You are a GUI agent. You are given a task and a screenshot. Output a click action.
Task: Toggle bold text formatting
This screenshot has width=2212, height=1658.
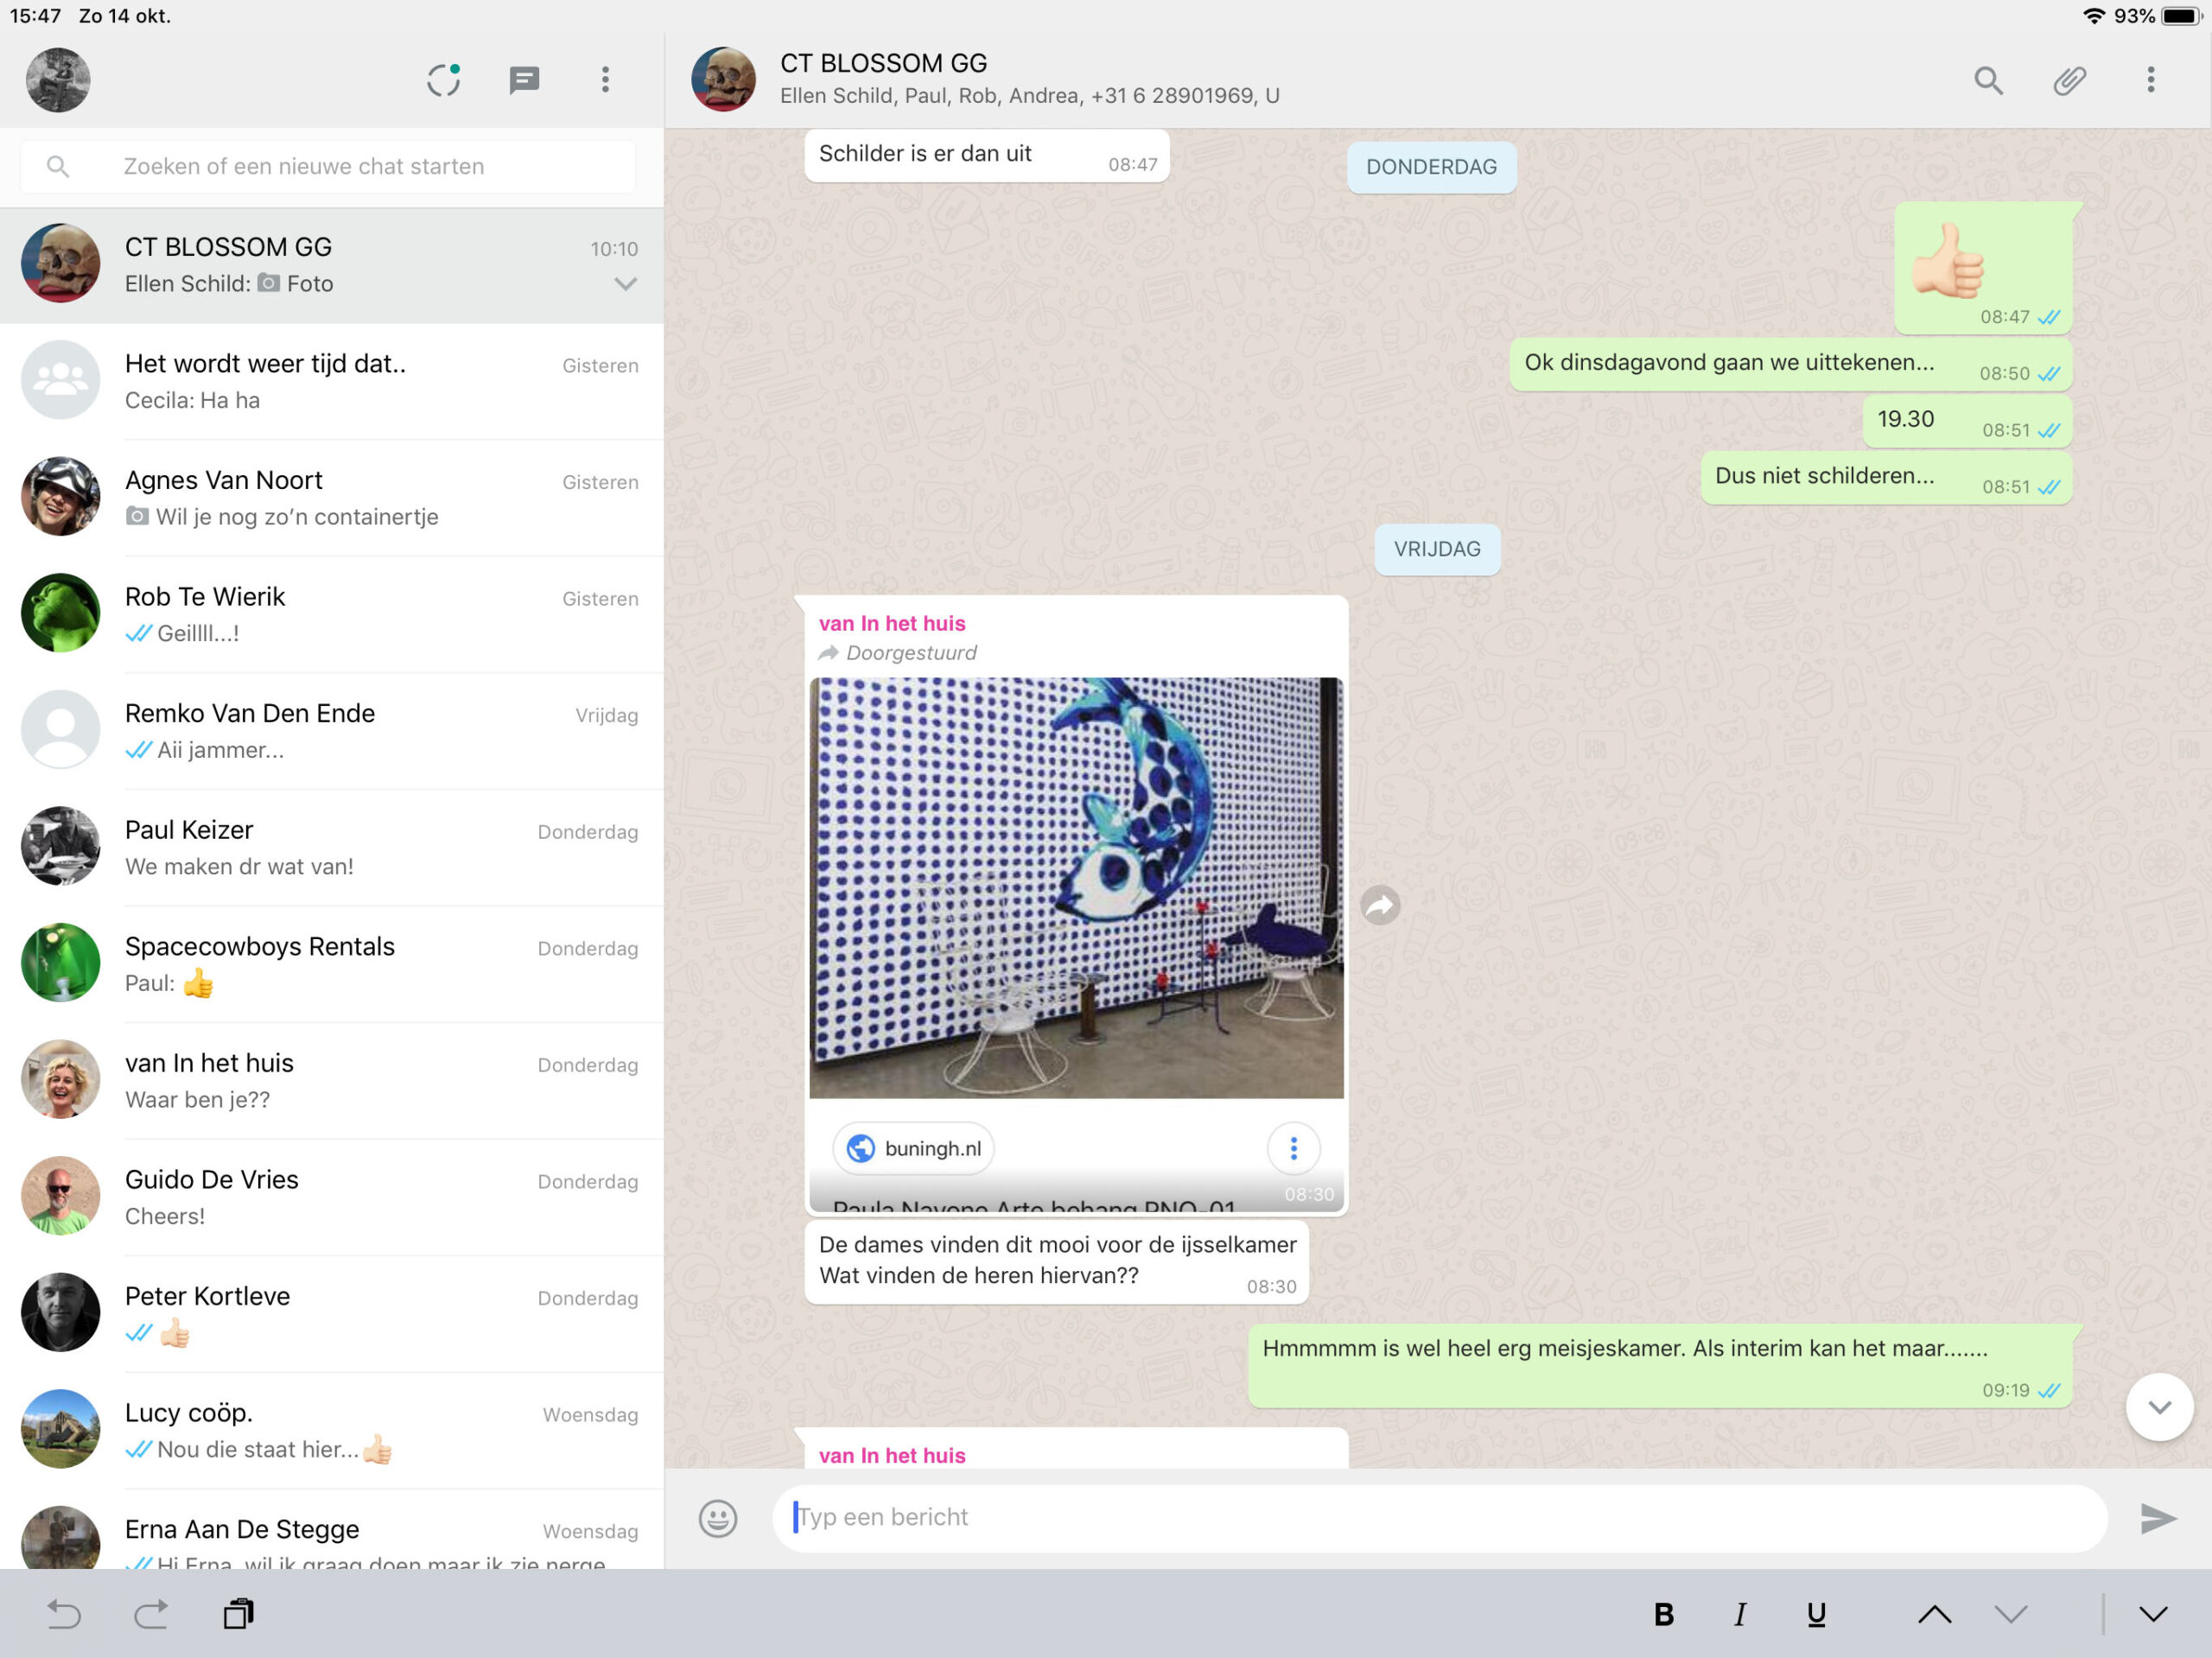[x=1663, y=1614]
